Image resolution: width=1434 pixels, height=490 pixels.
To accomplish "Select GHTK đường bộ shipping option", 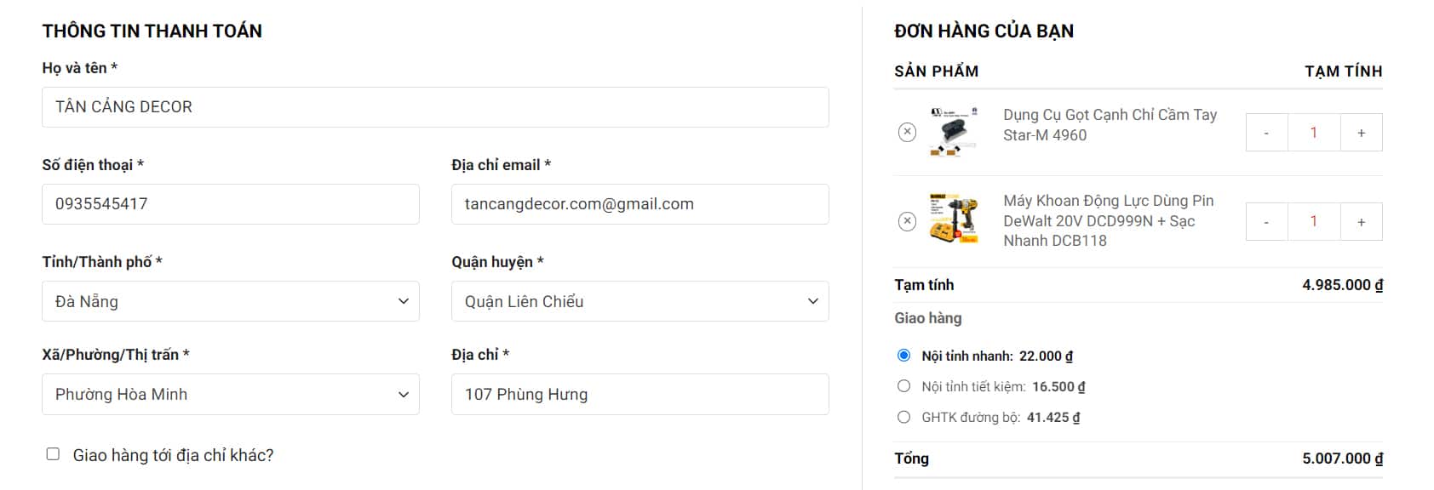I will tap(904, 417).
